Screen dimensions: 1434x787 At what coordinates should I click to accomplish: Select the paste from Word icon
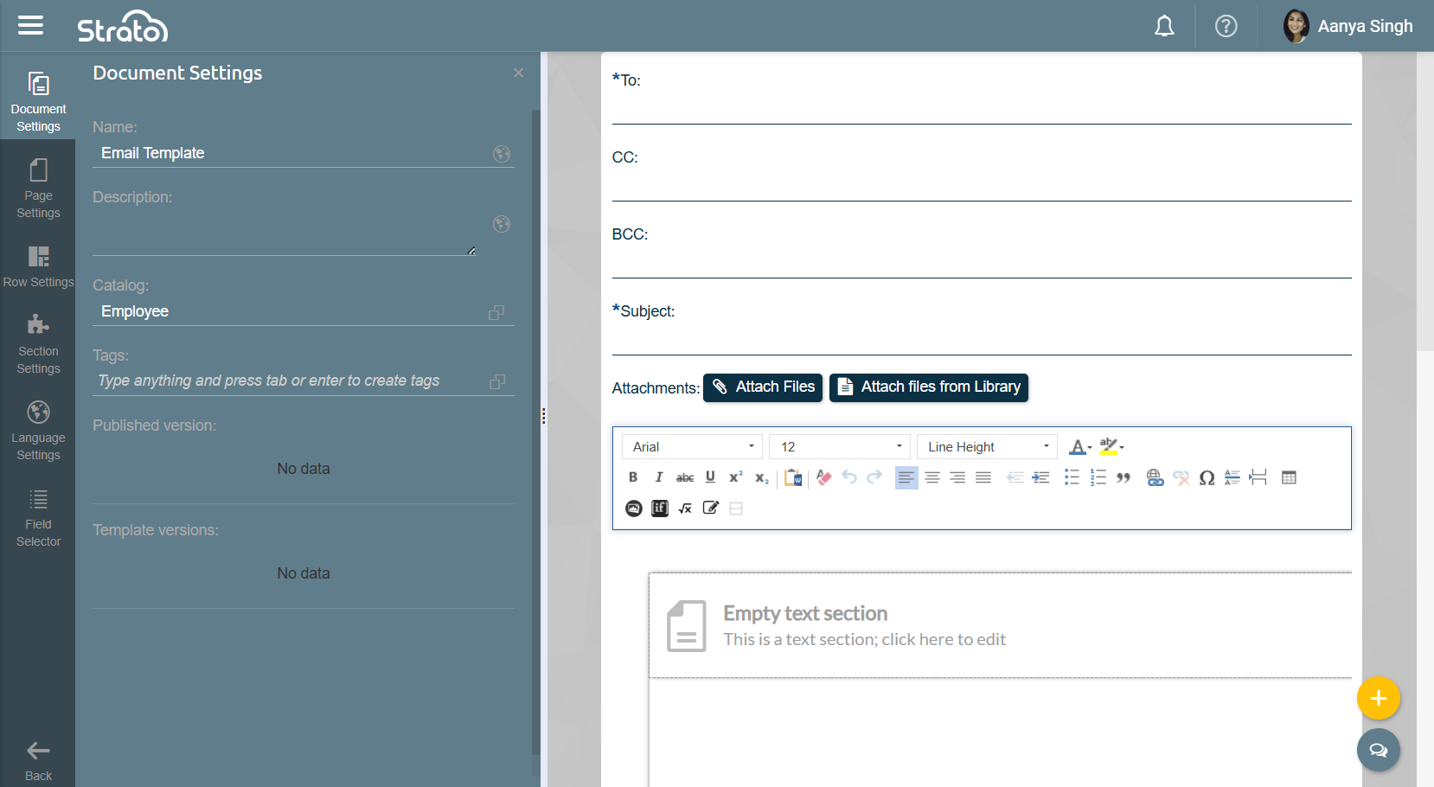pyautogui.click(x=793, y=478)
